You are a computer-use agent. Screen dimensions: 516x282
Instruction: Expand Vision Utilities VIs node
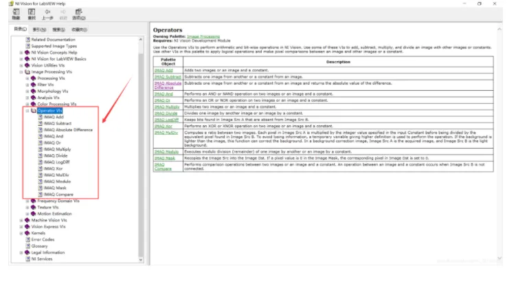[x=21, y=65]
